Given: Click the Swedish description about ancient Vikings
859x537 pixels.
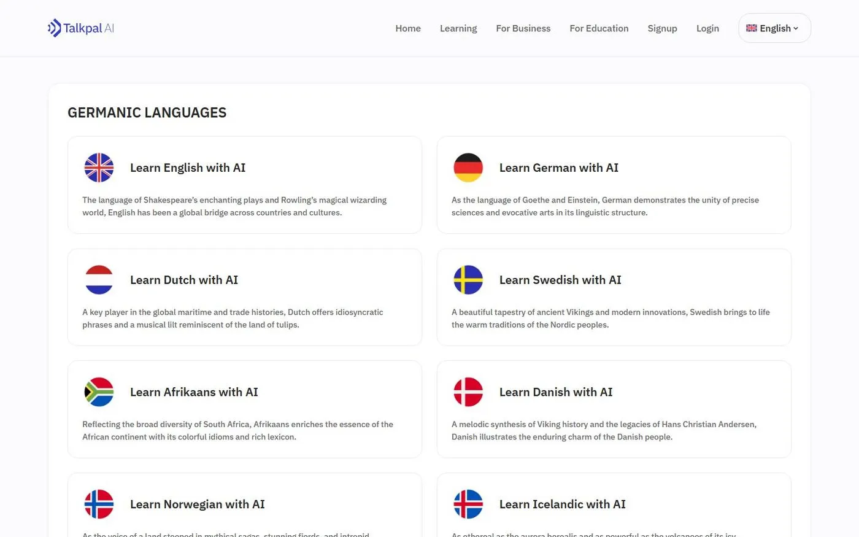Looking at the screenshot, I should click(611, 319).
